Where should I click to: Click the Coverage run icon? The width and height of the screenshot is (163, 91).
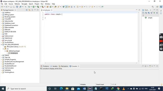pyautogui.click(x=38, y=7)
